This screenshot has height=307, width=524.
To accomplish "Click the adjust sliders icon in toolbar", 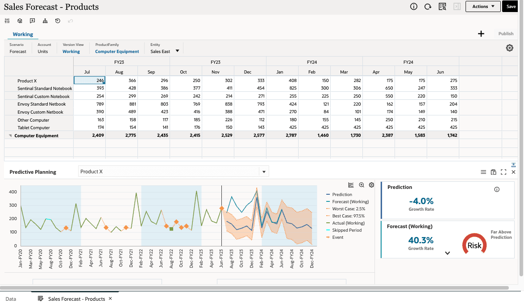I will pos(7,21).
